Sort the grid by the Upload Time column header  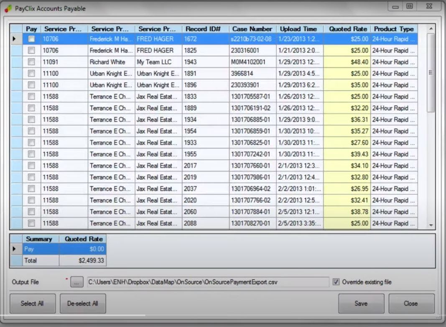(299, 29)
